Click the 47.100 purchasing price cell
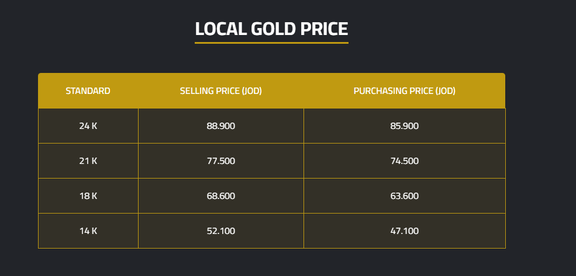 point(404,231)
